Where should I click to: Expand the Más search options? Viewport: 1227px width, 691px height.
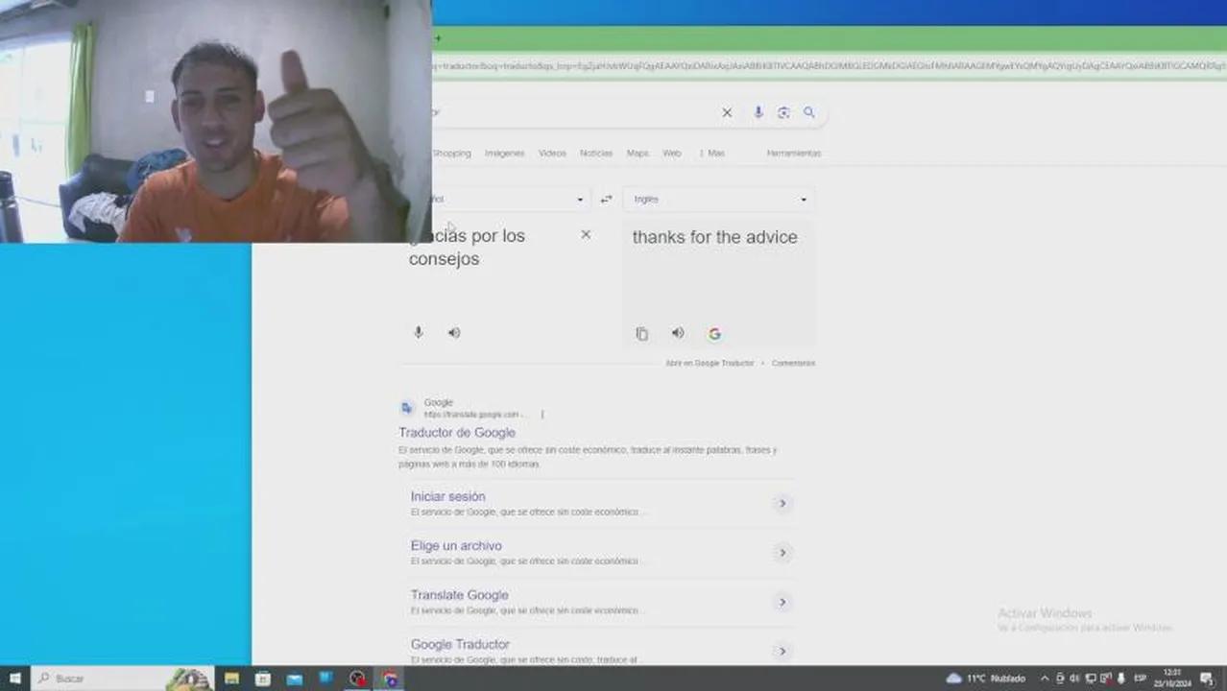712,154
